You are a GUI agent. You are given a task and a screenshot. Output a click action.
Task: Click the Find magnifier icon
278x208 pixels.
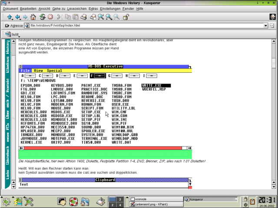(x=101, y=17)
